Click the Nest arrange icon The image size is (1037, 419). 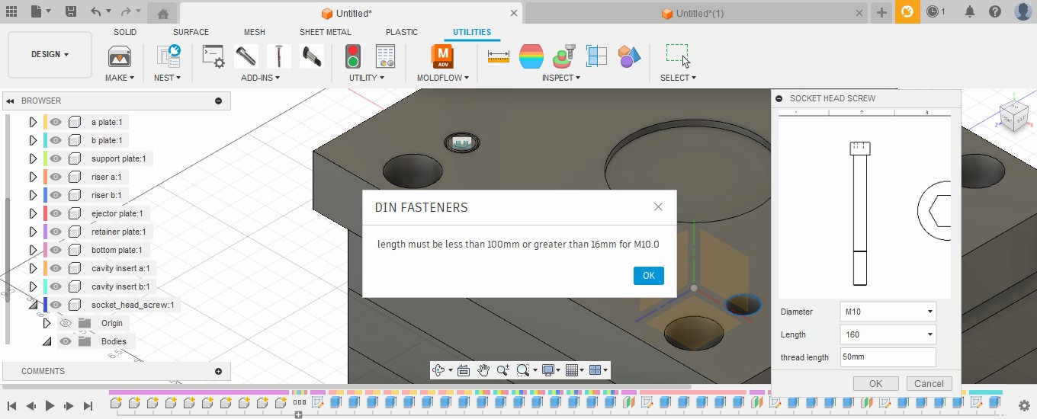click(168, 56)
